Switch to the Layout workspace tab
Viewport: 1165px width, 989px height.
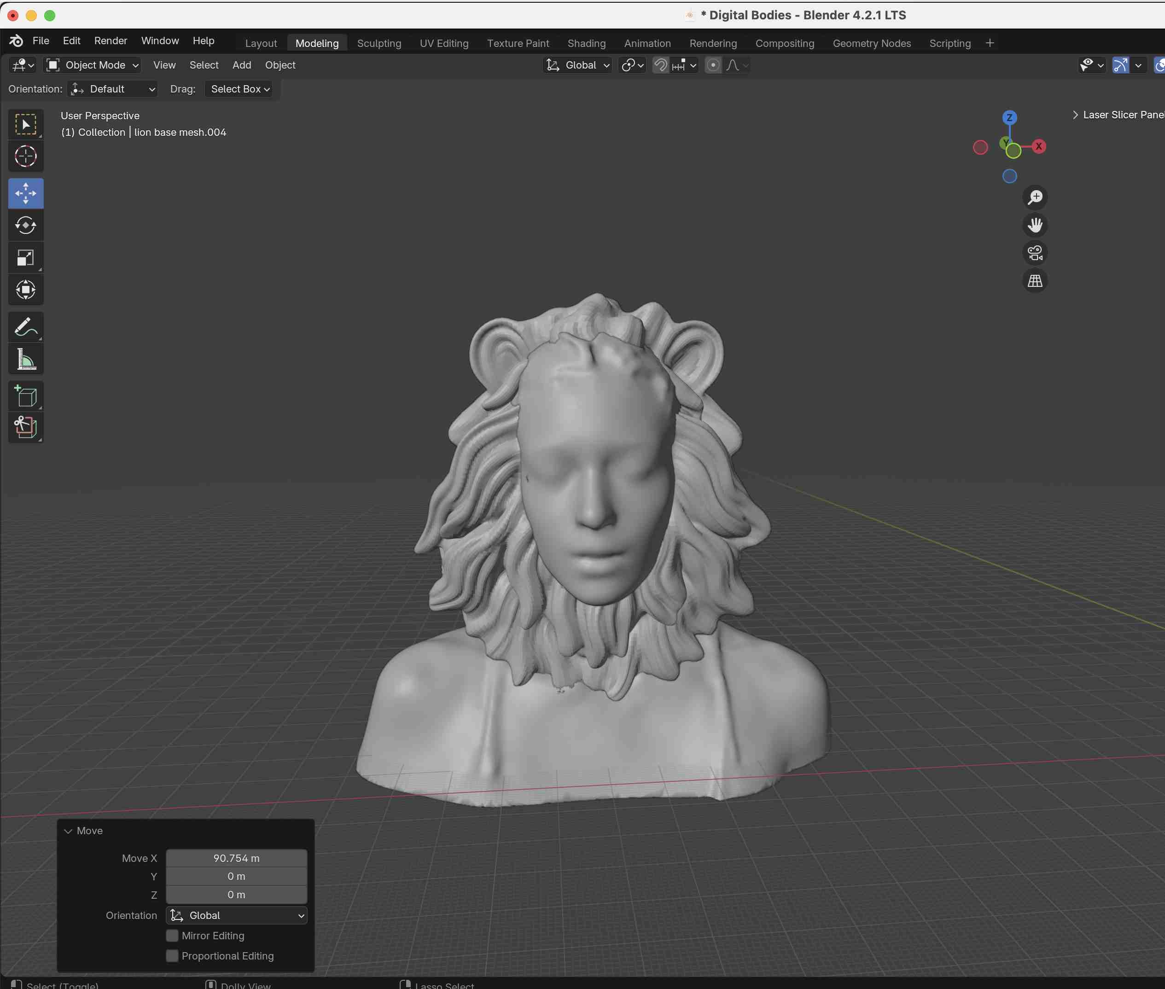coord(261,43)
